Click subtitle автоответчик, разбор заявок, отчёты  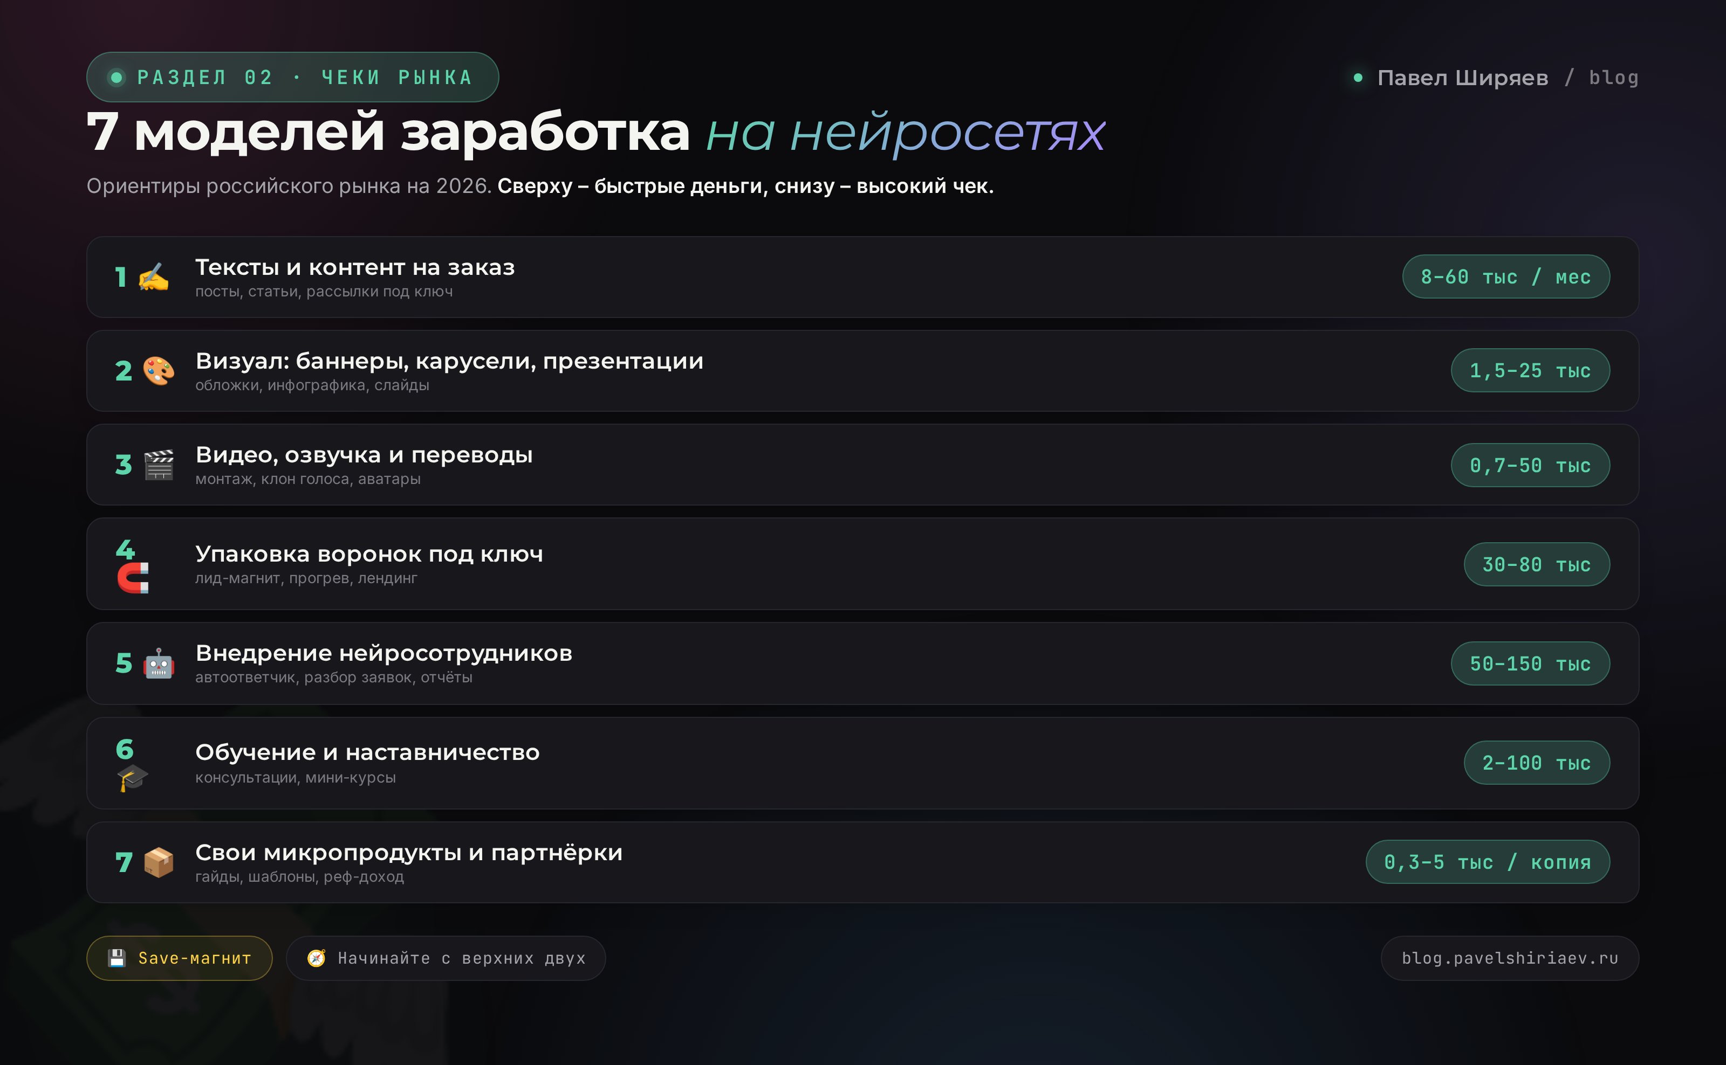pyautogui.click(x=334, y=677)
